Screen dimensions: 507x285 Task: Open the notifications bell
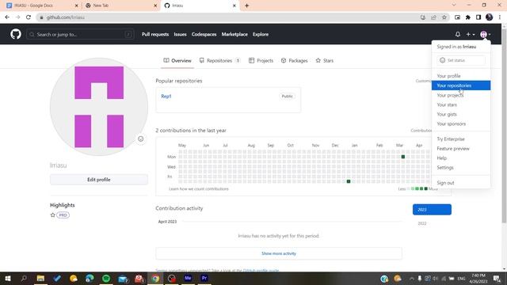click(458, 34)
